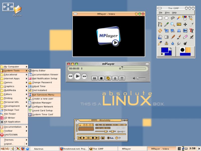Select the Paintbrush tool in GIMP
The width and height of the screenshot is (201, 151).
(179, 37)
